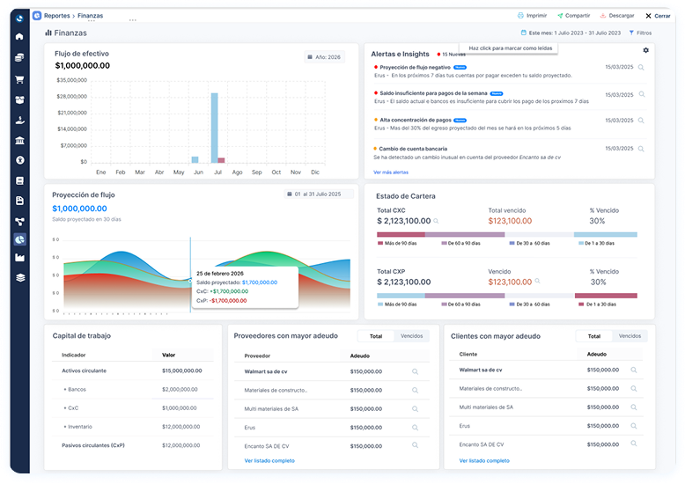
Task: Open the alerts settings gear icon
Action: 645,51
